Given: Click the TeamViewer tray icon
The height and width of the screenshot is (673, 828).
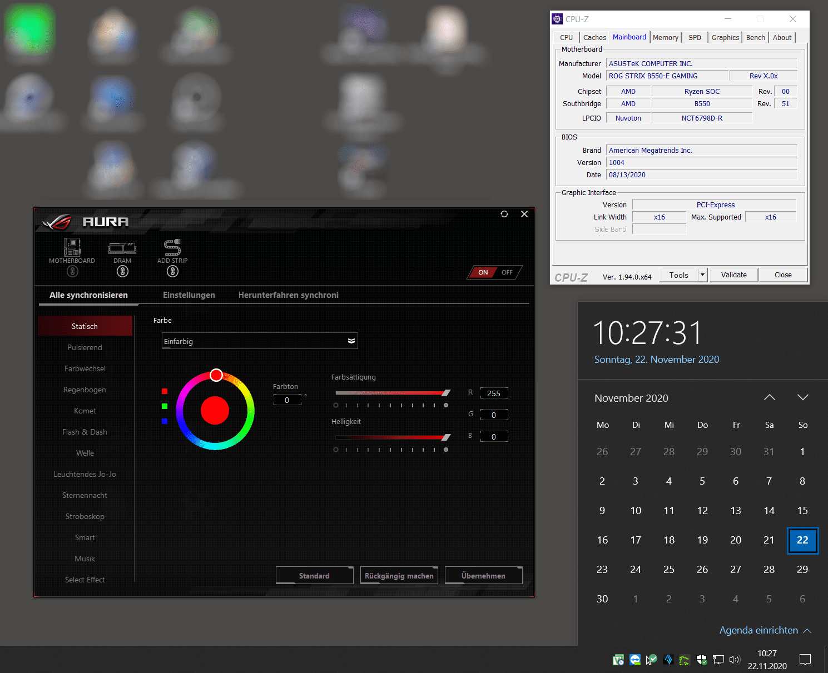Looking at the screenshot, I should (635, 660).
